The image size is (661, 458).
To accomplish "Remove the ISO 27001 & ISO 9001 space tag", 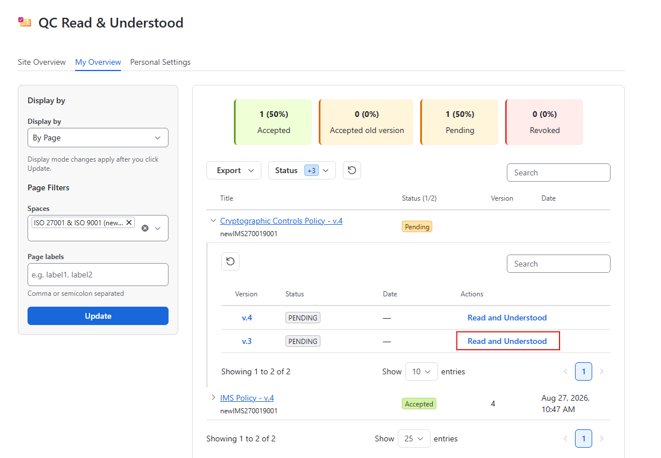I will tap(129, 222).
